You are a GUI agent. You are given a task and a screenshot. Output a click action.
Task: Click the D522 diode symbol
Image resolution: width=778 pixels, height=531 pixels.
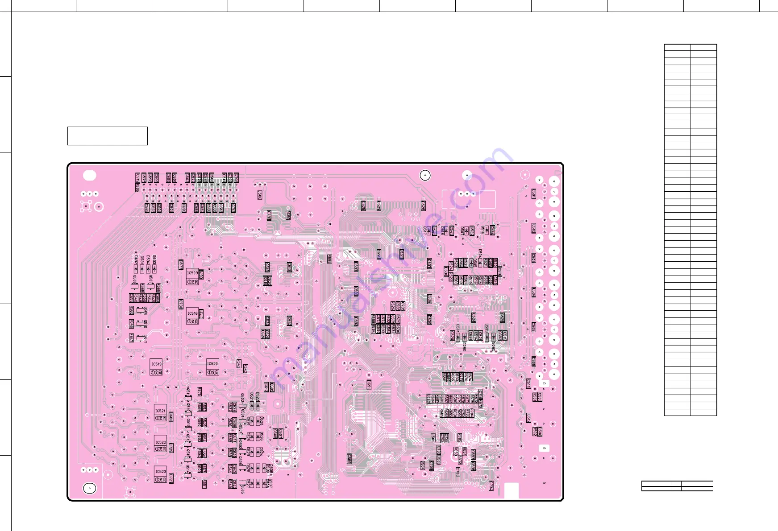click(x=258, y=405)
